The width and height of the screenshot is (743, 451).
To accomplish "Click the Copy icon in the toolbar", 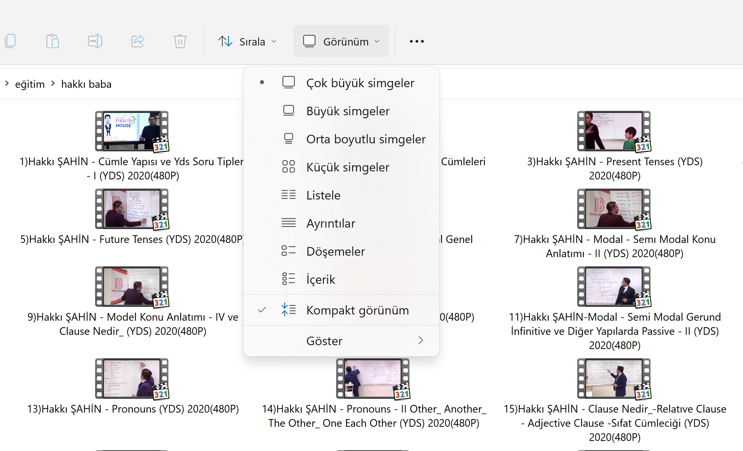I will [x=11, y=41].
